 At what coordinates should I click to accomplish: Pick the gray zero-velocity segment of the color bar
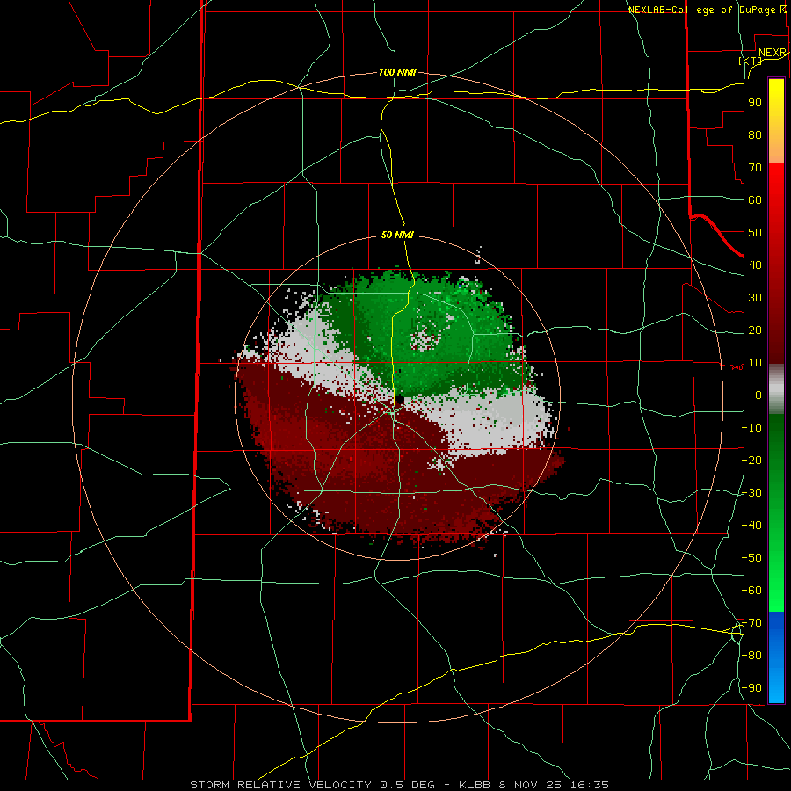(776, 390)
